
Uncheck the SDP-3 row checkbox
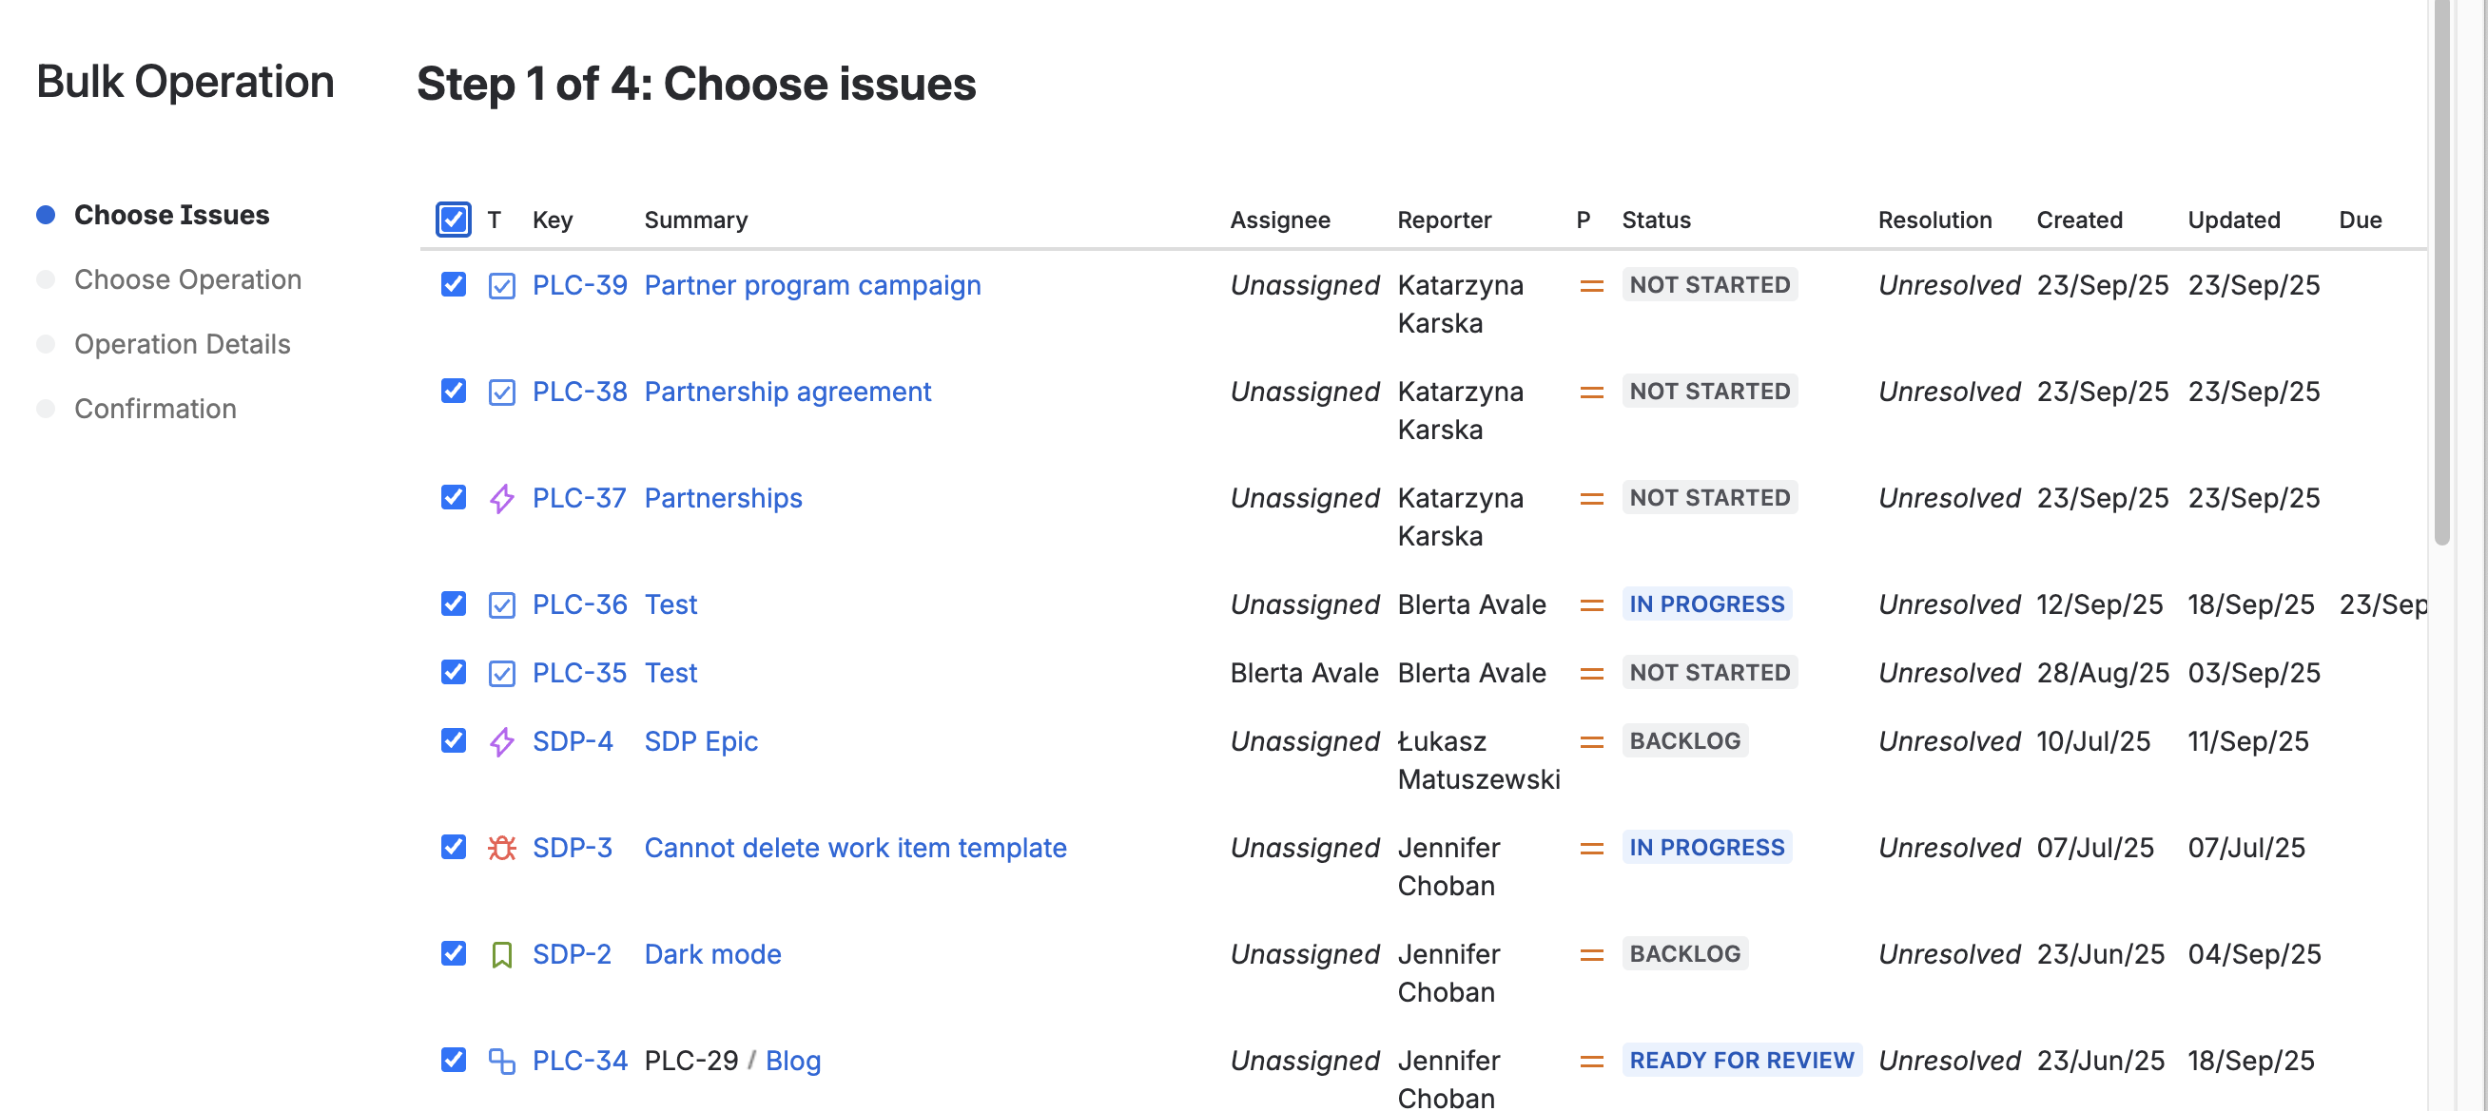[x=452, y=848]
